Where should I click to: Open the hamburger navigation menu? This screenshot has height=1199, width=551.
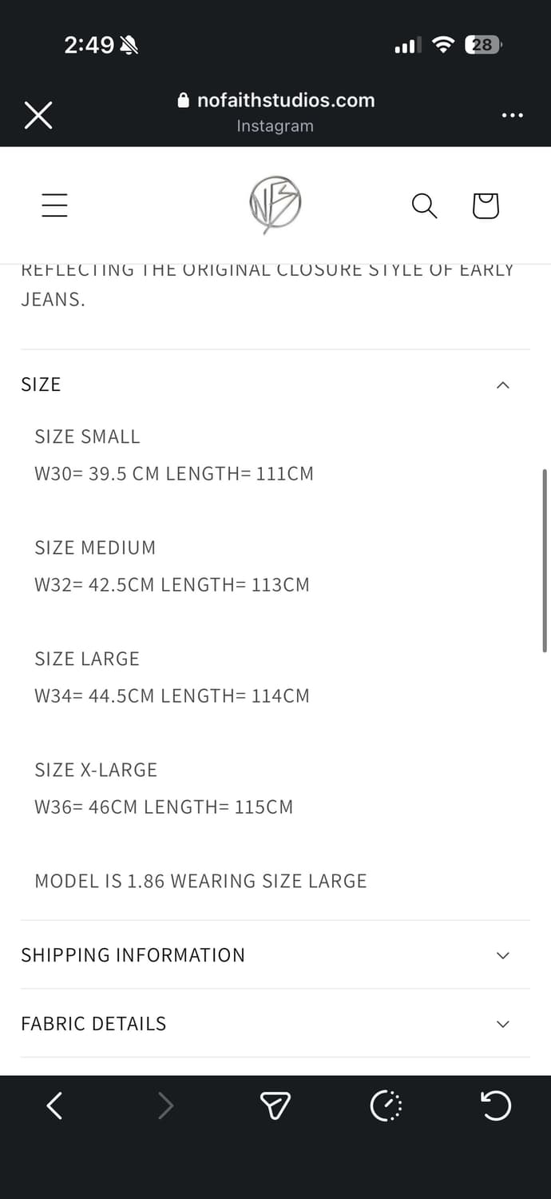[54, 205]
